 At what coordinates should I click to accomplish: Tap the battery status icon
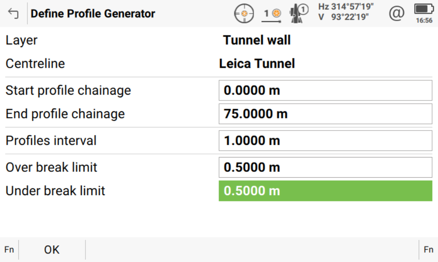pyautogui.click(x=423, y=9)
